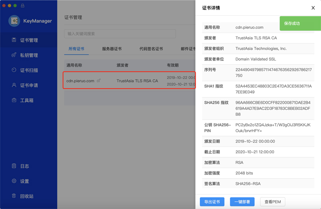
Task: Open 证书管理 from the sidebar
Action: [28, 40]
